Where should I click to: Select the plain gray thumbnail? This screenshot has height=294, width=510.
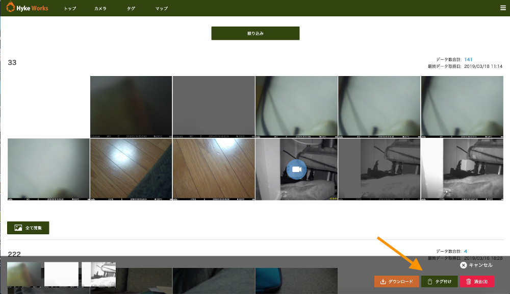214,106
